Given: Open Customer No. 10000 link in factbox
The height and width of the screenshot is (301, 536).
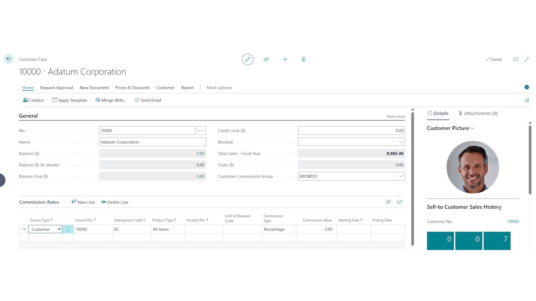Looking at the screenshot, I should (513, 222).
